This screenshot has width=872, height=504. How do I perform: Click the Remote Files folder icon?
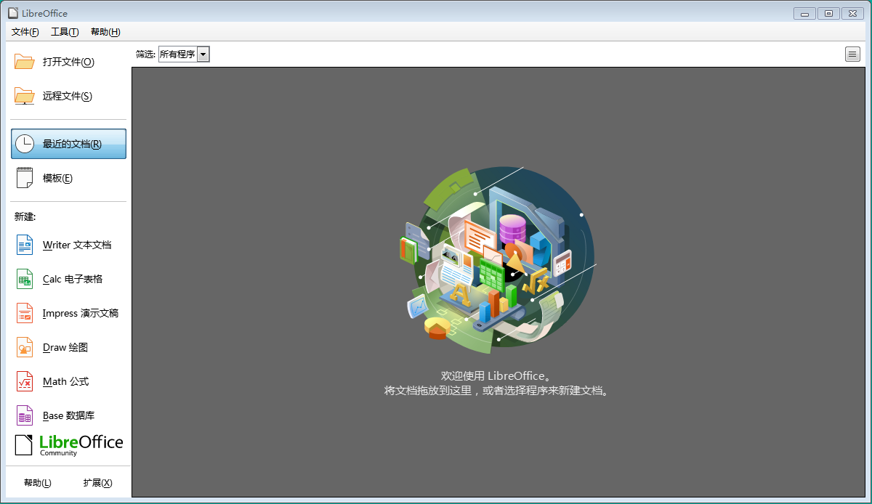(x=25, y=96)
